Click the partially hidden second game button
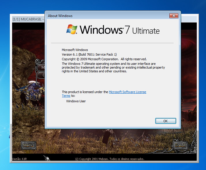This screenshot has height=170, width=206. [x=42, y=75]
